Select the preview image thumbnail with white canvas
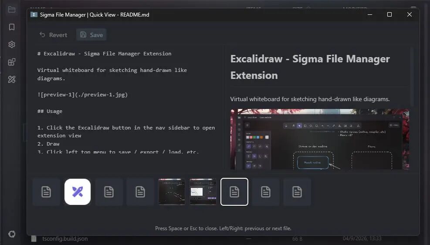The width and height of the screenshot is (430, 245). click(203, 192)
